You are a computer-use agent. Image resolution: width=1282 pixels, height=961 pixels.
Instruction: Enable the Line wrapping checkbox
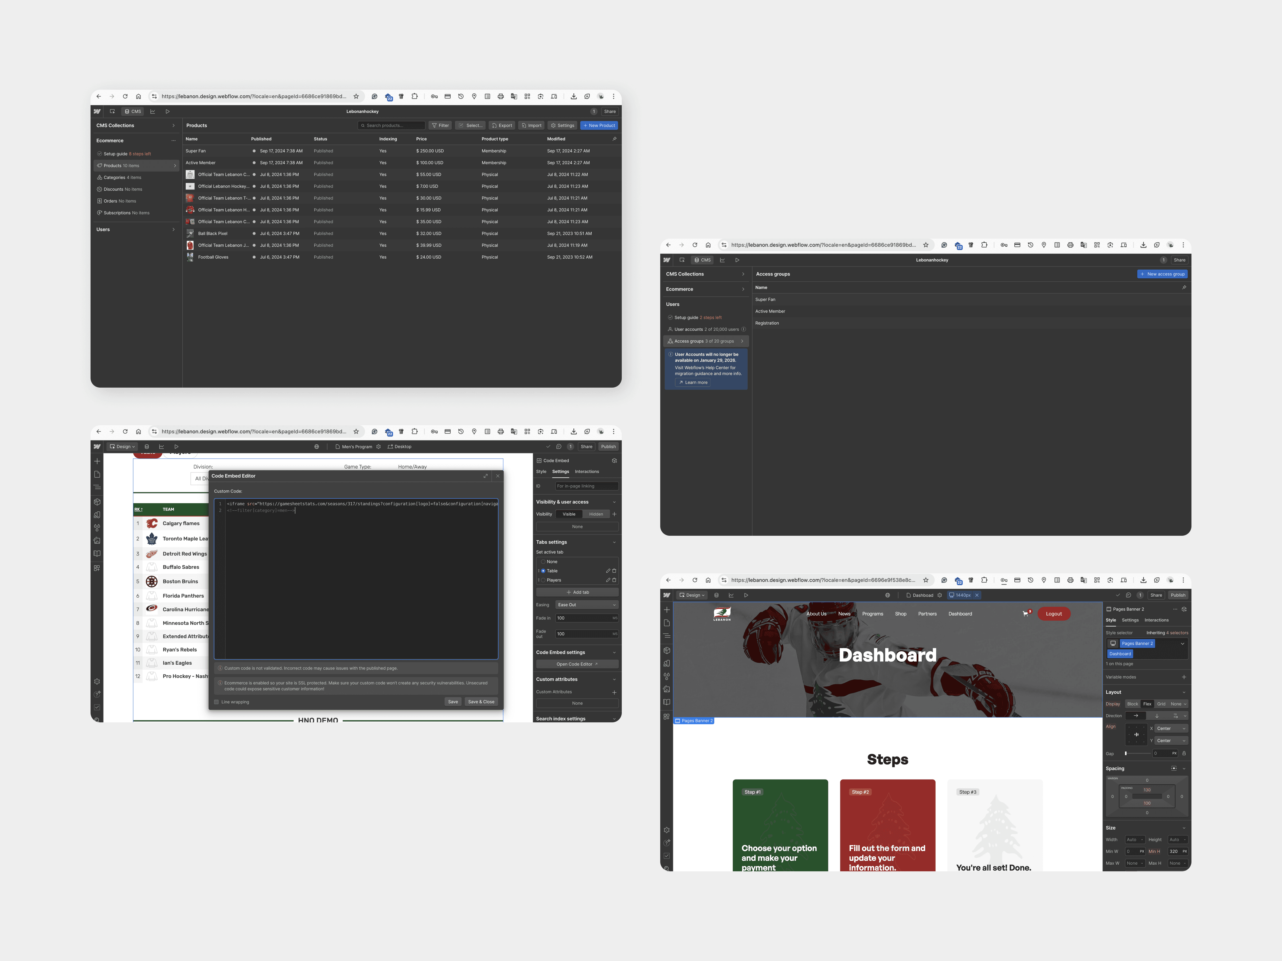point(217,702)
